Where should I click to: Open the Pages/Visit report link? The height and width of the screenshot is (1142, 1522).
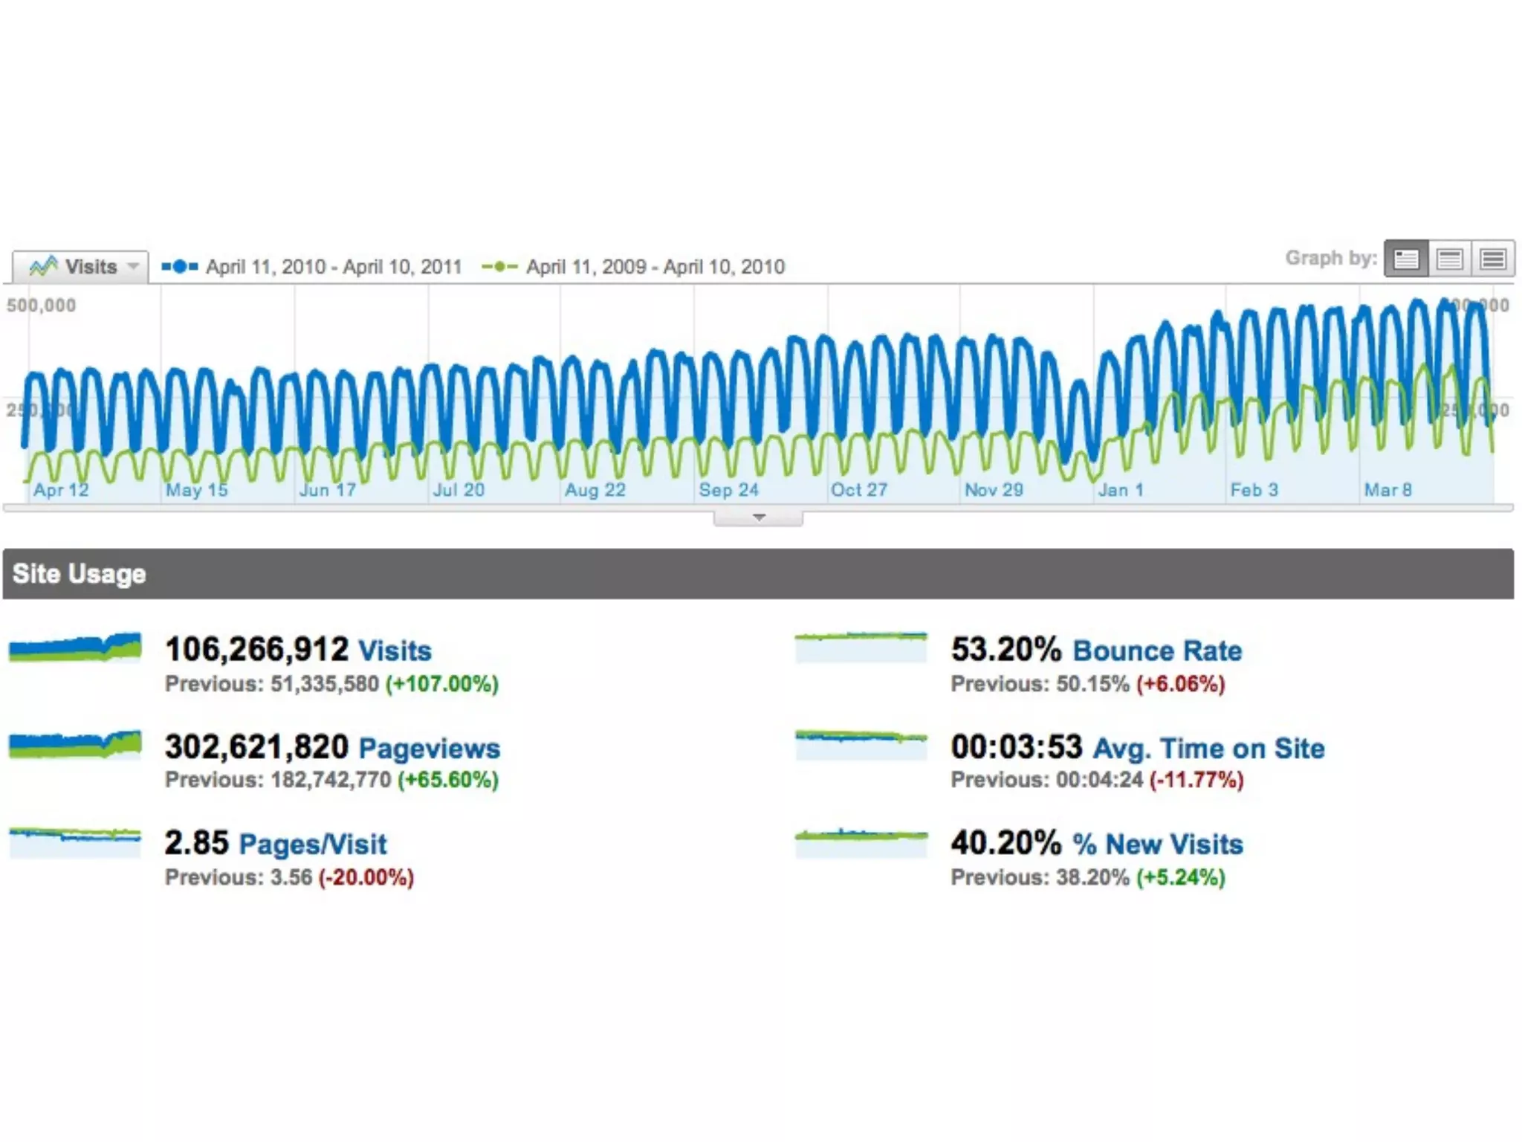pos(313,845)
